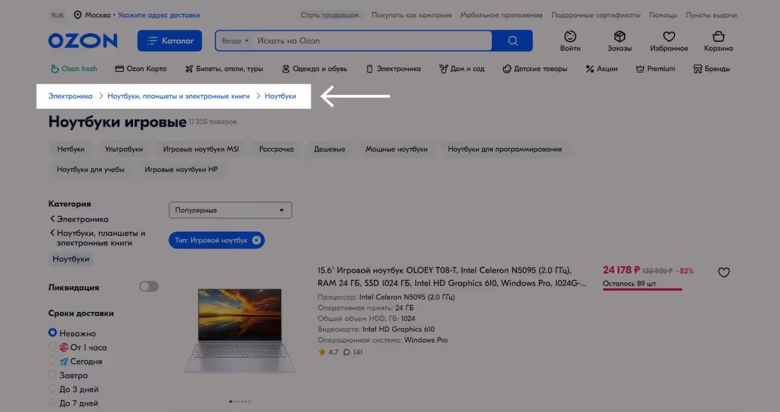Click the OZON logo
The image size is (780, 412).
tap(83, 41)
